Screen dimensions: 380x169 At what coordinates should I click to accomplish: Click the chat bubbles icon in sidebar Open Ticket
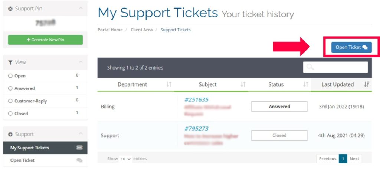coord(79,160)
